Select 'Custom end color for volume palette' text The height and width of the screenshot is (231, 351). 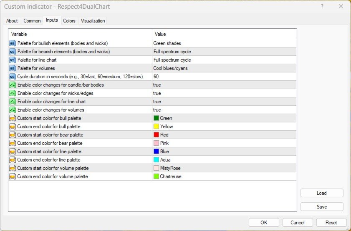coord(53,176)
